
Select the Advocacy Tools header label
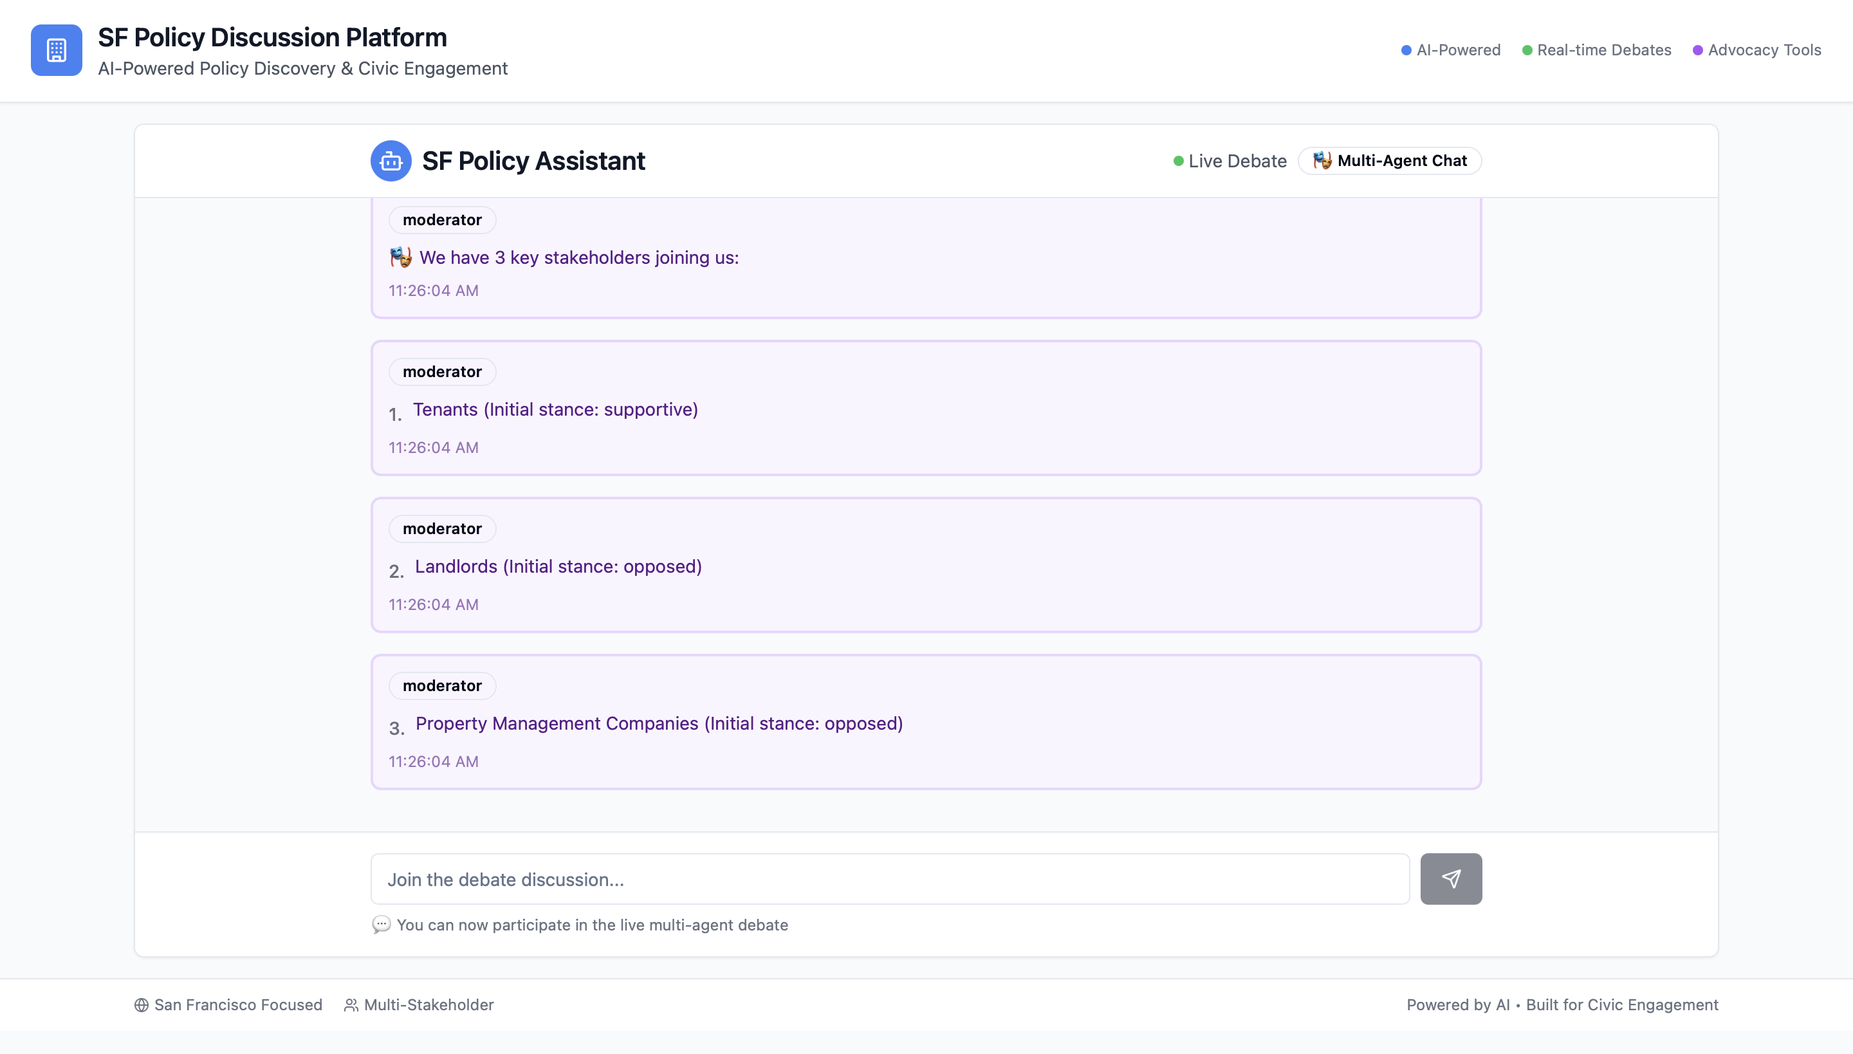[x=1764, y=50]
